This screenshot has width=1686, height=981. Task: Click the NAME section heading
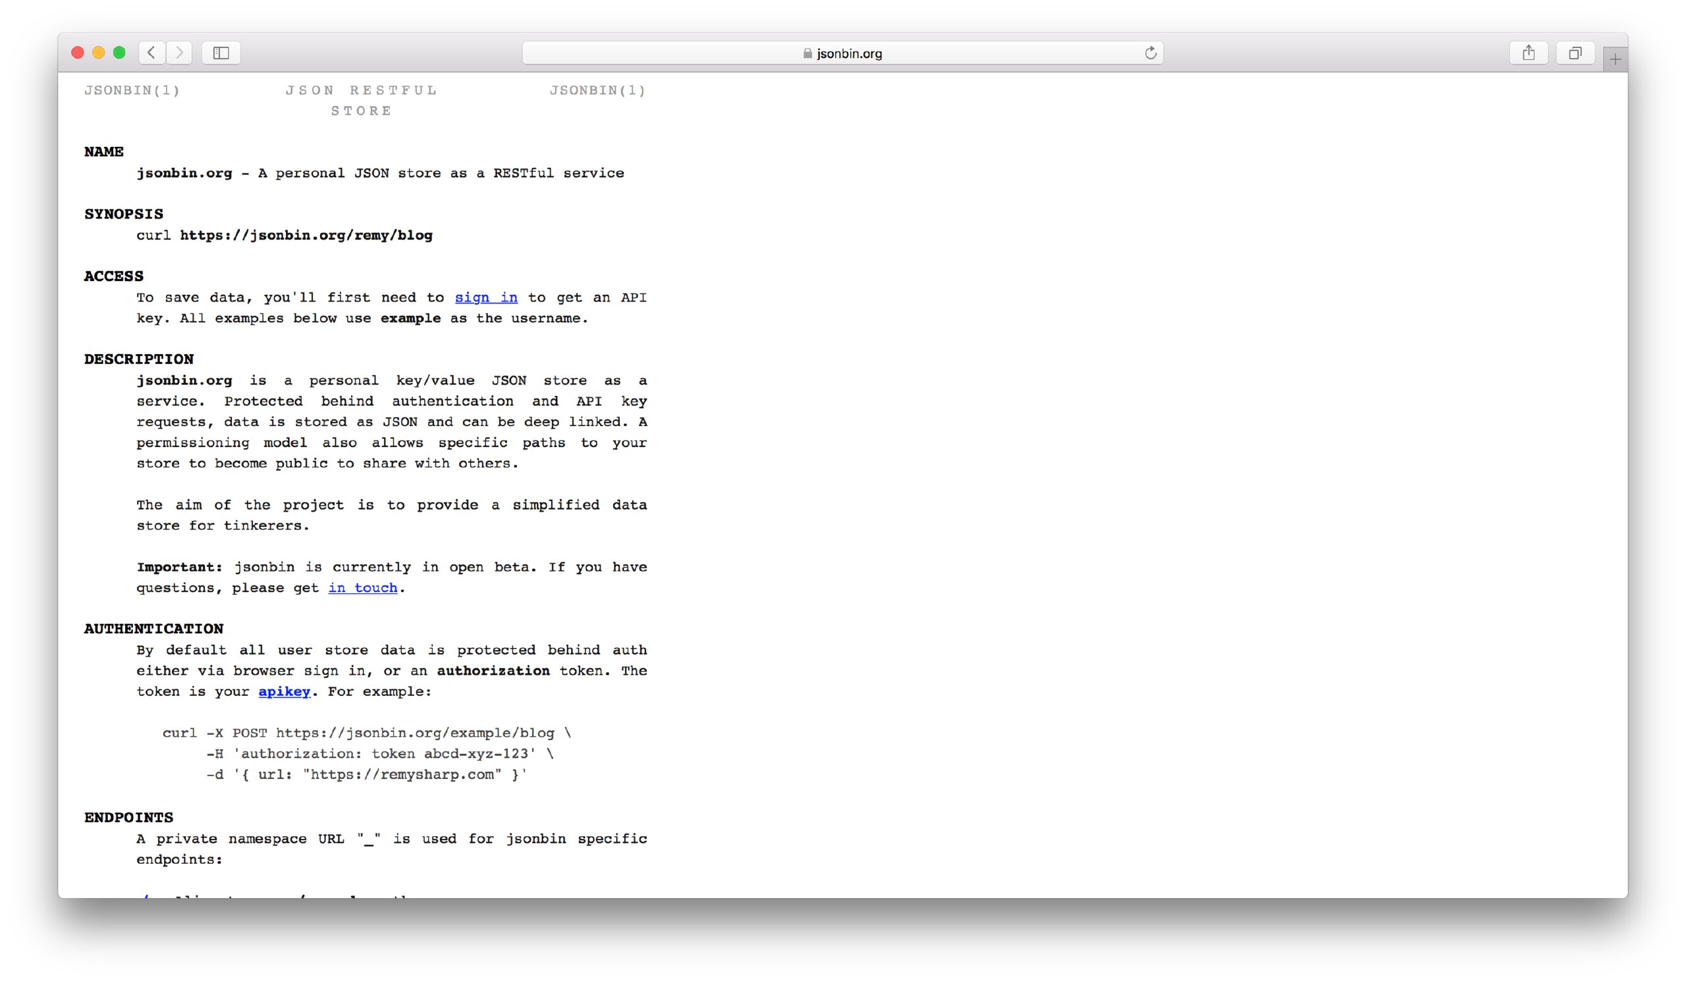[x=103, y=152]
